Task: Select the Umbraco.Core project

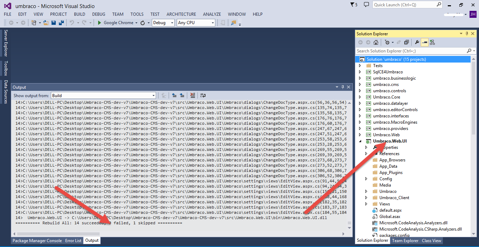Action: [x=386, y=97]
